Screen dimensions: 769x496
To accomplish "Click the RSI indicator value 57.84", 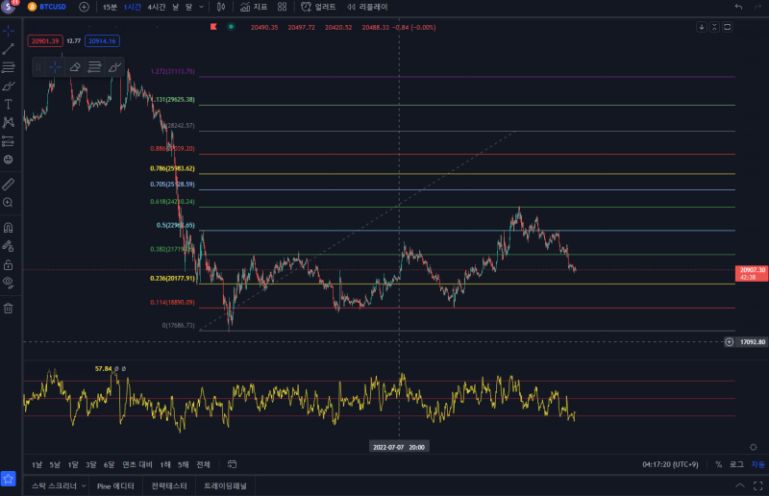I will pyautogui.click(x=103, y=368).
